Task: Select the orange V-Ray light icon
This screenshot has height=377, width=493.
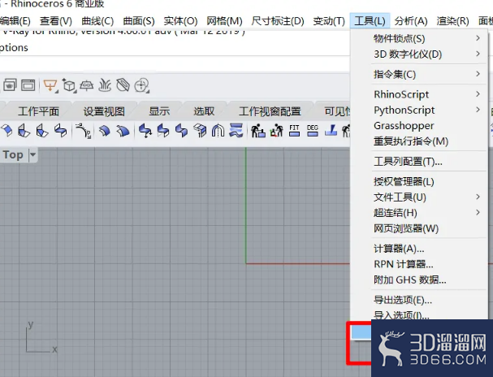Action: tap(50, 86)
